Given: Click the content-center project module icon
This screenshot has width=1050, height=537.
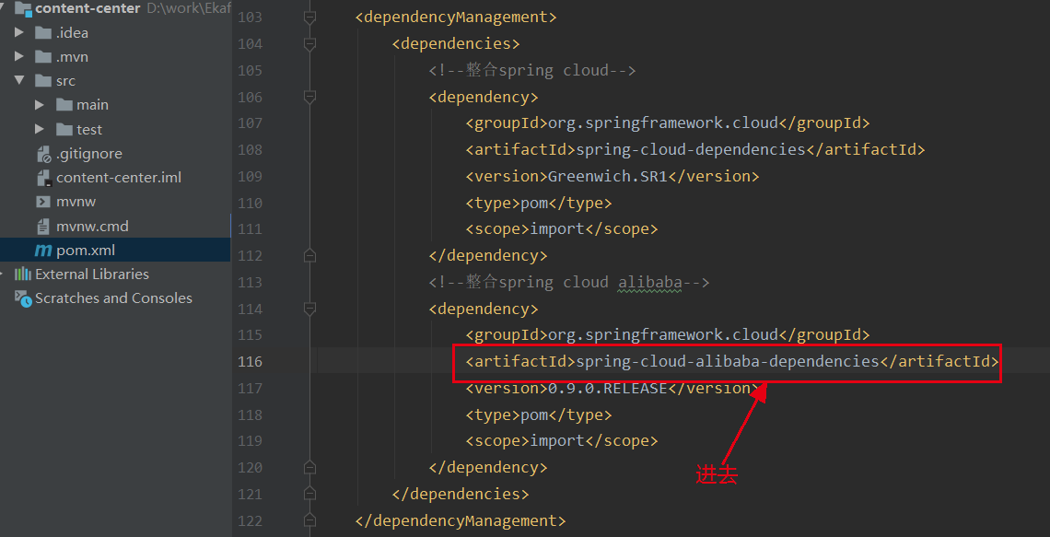Looking at the screenshot, I should pos(23,8).
